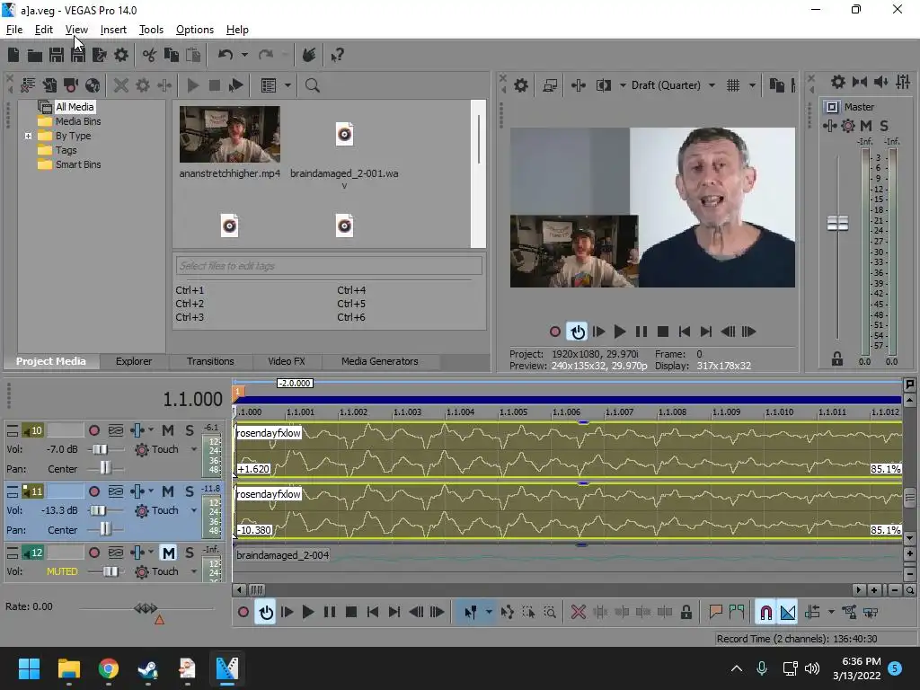Click the tag edit input field
Viewport: 920px width, 690px height.
pyautogui.click(x=329, y=266)
